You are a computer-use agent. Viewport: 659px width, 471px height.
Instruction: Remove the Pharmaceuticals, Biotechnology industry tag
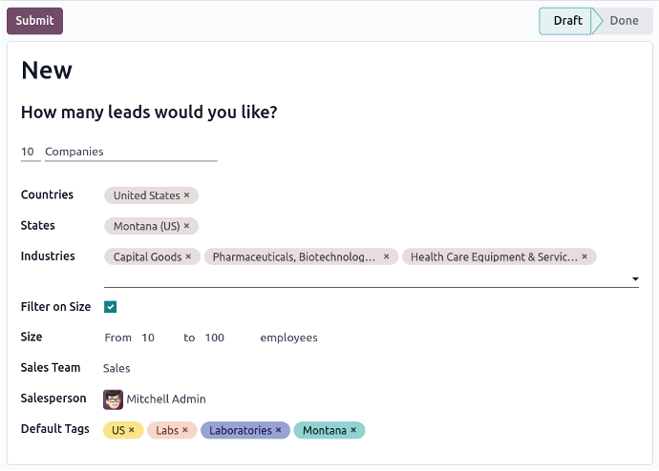[386, 256]
